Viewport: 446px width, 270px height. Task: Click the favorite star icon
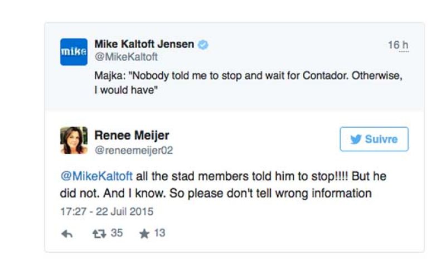tap(144, 234)
